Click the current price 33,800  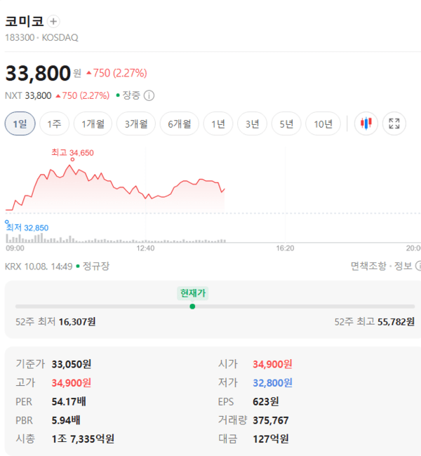(x=38, y=73)
